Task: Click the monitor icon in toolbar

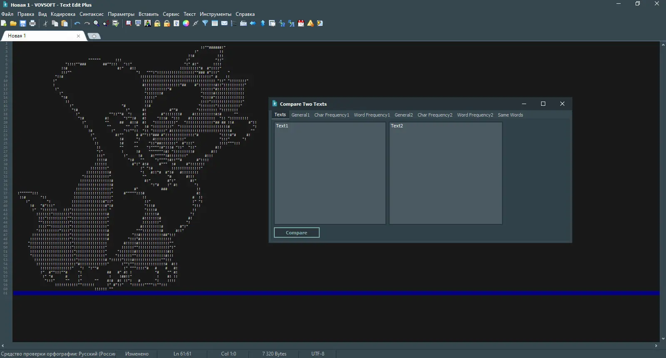Action: coord(138,23)
